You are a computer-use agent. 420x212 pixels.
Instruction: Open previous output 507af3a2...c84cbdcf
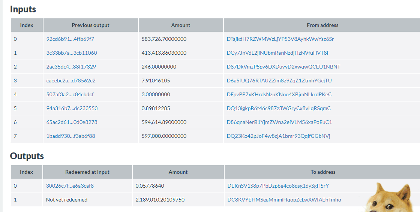click(x=70, y=94)
